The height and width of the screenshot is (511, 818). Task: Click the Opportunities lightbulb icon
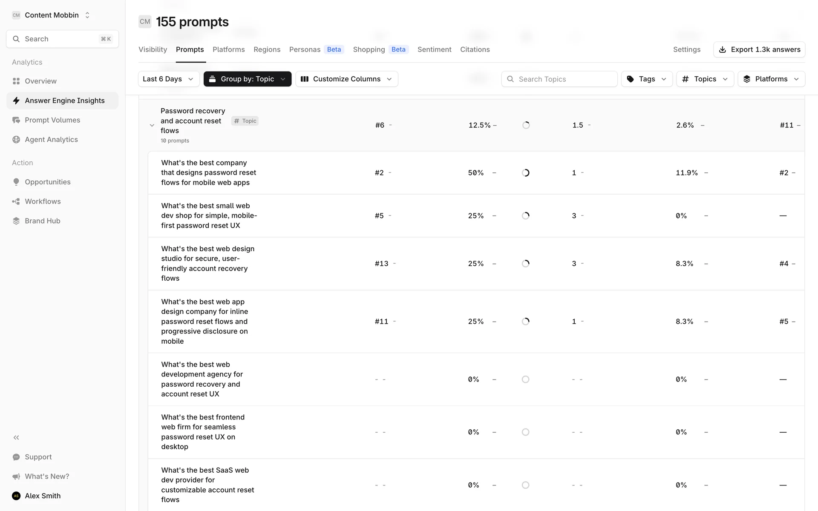coord(16,182)
